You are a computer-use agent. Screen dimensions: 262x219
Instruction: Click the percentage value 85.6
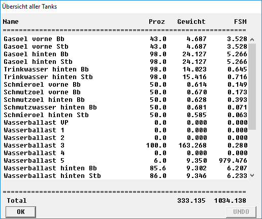coord(158,168)
